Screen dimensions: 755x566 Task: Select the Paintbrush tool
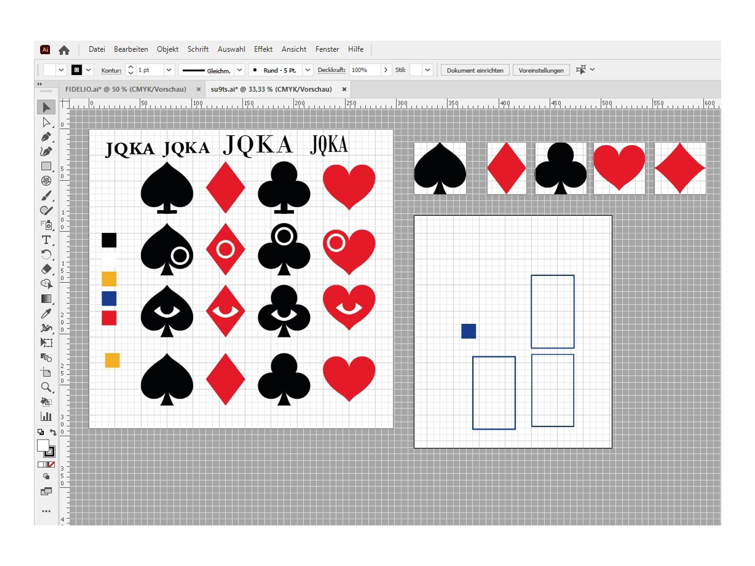46,196
